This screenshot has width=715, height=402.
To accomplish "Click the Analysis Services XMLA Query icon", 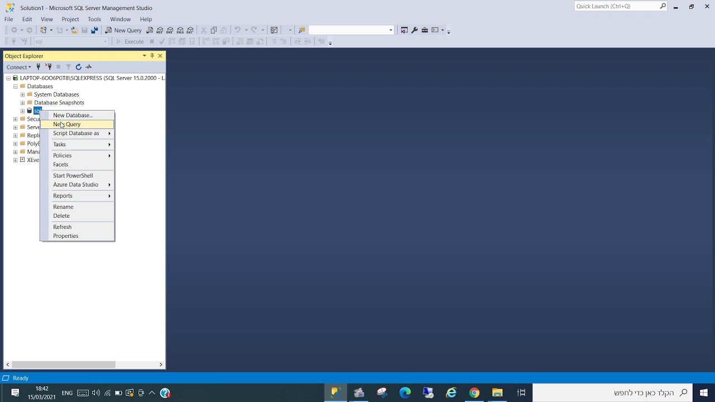I will 180,30.
